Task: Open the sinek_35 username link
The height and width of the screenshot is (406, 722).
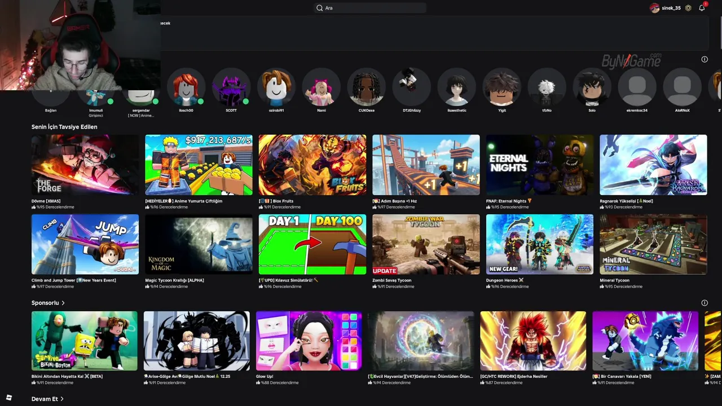Action: pyautogui.click(x=671, y=8)
